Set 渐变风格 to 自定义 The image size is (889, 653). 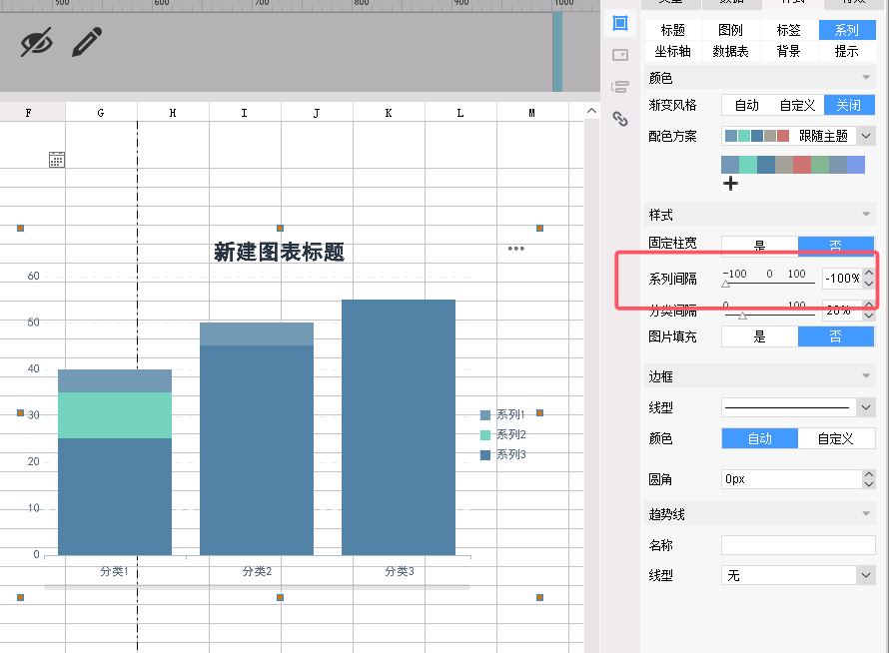[798, 105]
